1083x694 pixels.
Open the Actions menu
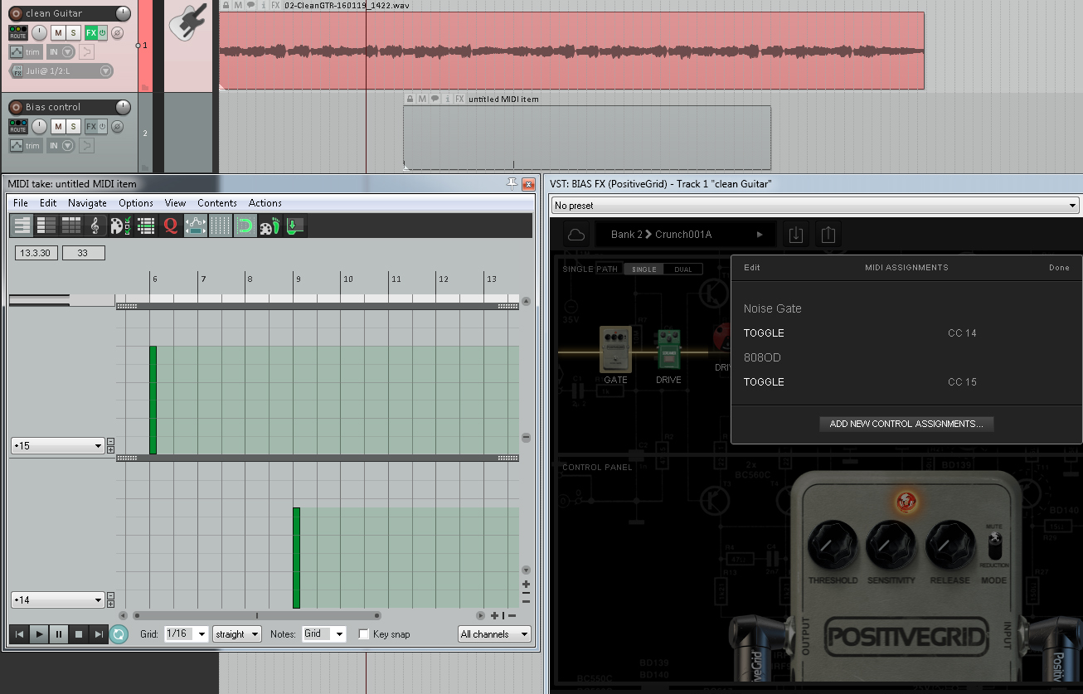[265, 203]
